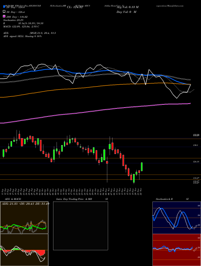Viewport: 201px width, 266px height.
Task: Click the magenta 200 Day EMA legend swatch
Action: pos(4,16)
